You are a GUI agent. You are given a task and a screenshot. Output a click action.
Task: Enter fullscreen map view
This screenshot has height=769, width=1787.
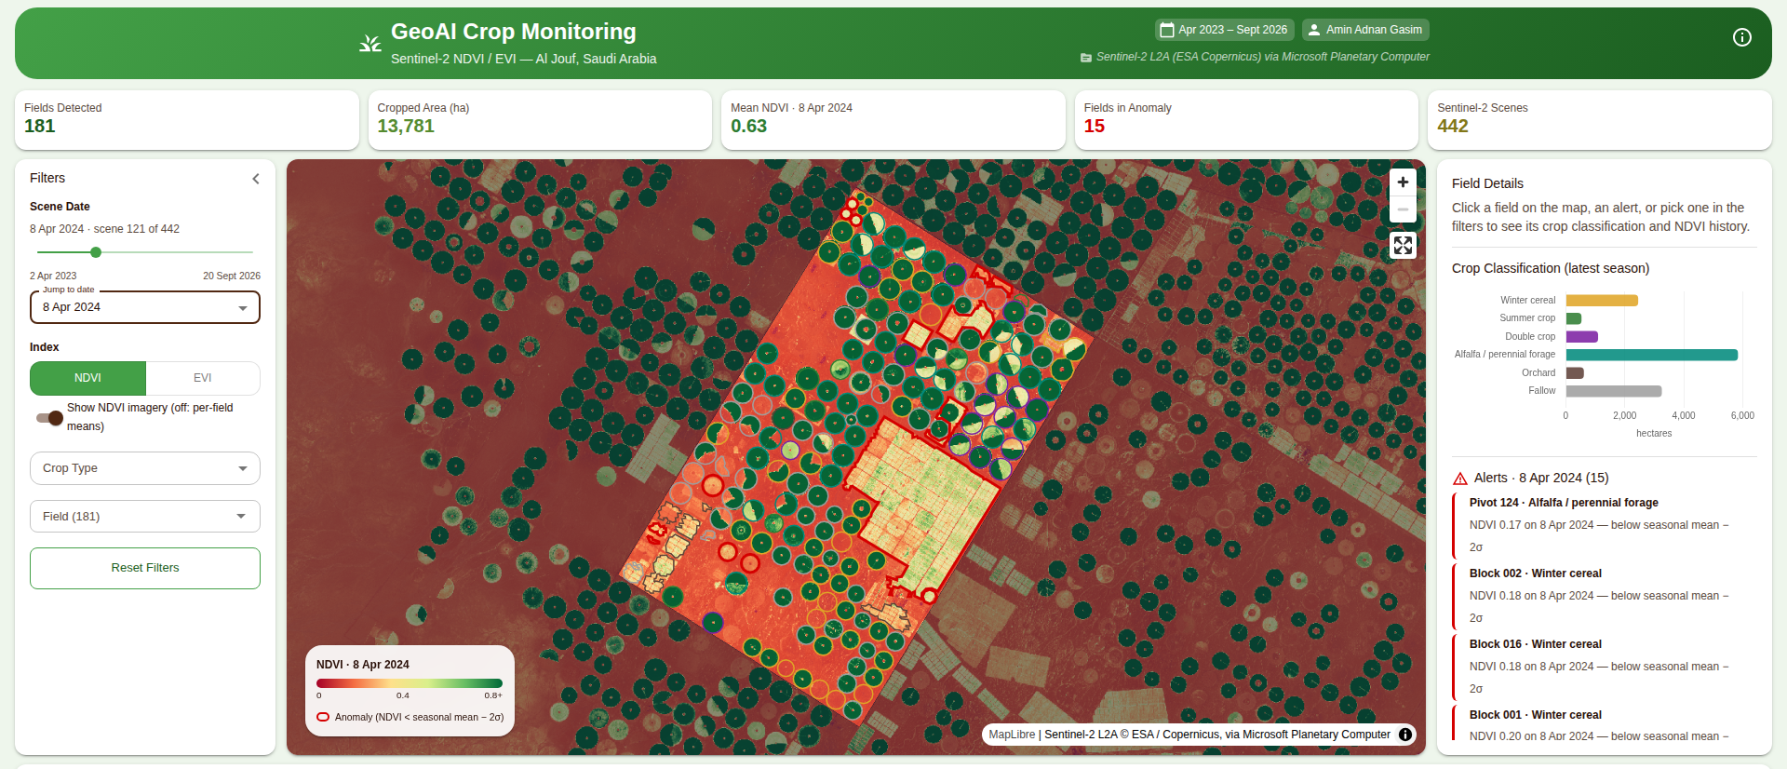click(1403, 245)
